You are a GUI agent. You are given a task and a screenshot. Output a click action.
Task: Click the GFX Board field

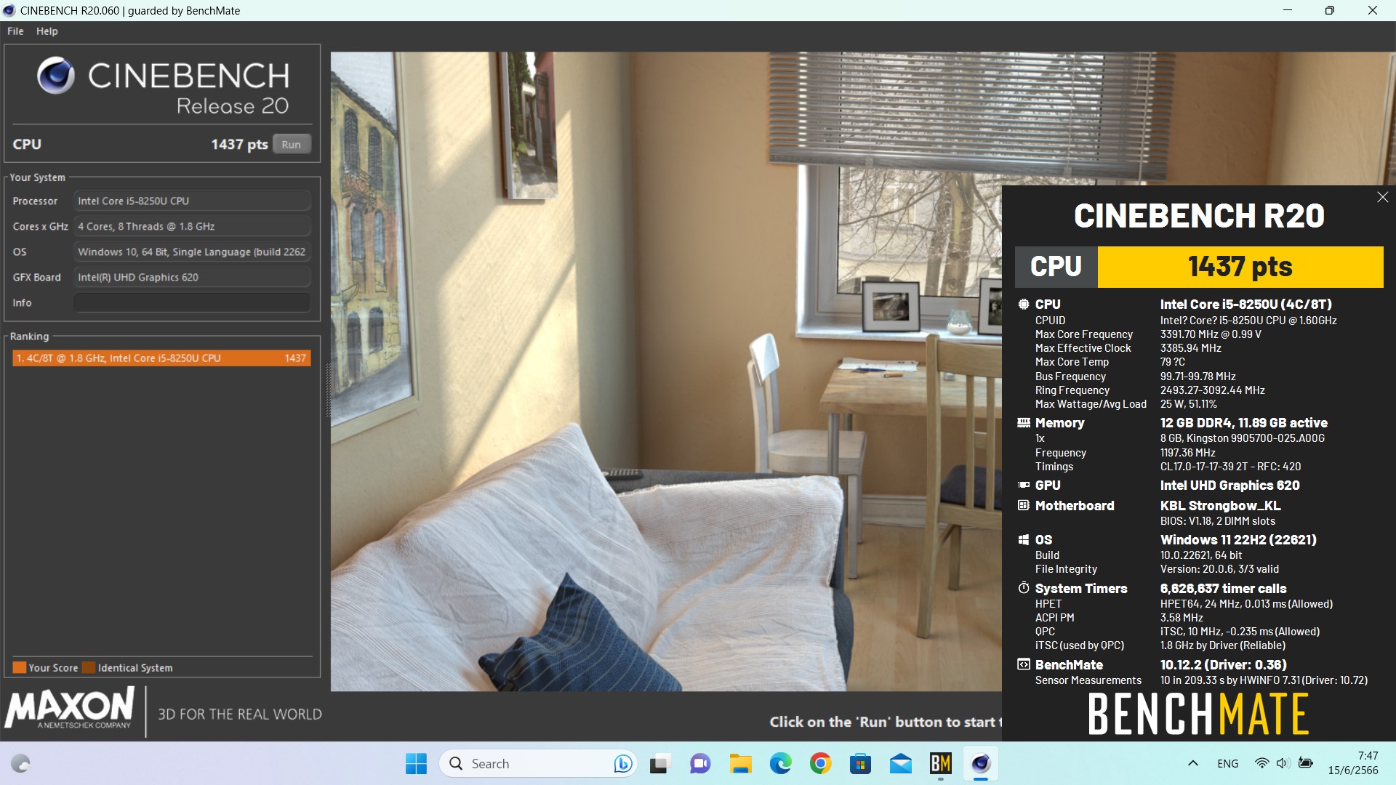coord(192,277)
